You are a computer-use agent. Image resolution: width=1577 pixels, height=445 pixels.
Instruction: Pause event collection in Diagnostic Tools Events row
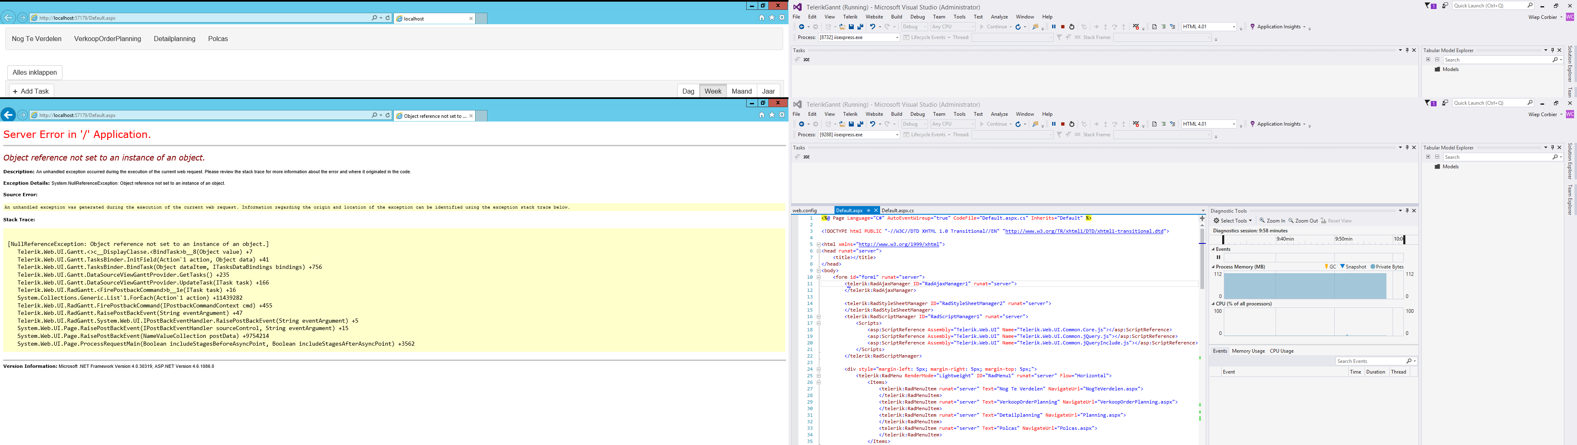1218,258
